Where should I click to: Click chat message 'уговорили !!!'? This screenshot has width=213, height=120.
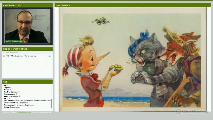pyautogui.click(x=12, y=96)
